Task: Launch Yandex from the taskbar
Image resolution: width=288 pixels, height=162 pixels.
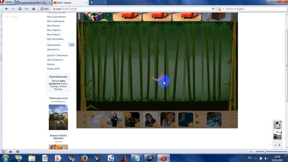Action: tap(58, 158)
